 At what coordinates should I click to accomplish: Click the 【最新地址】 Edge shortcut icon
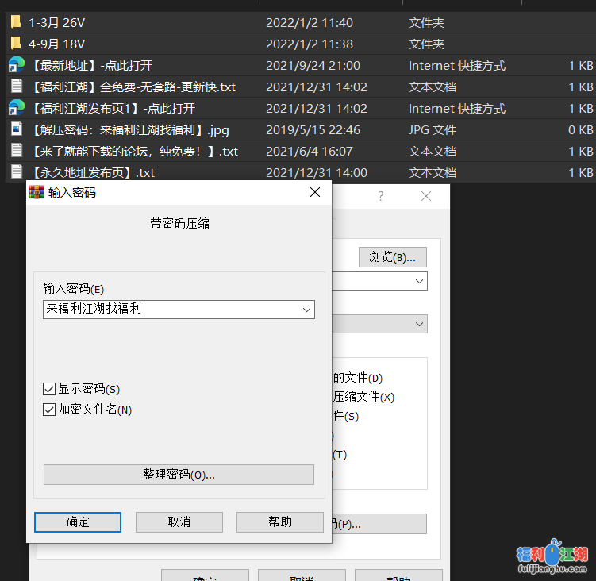(16, 65)
